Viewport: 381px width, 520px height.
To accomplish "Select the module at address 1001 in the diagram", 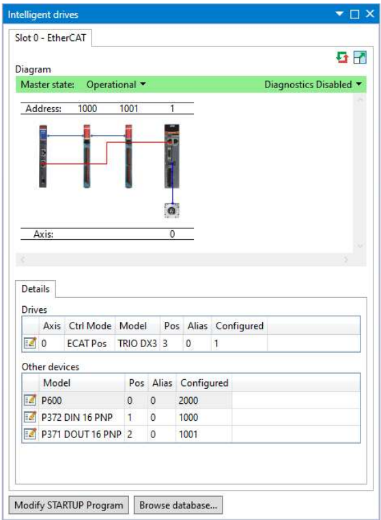I will [128, 156].
